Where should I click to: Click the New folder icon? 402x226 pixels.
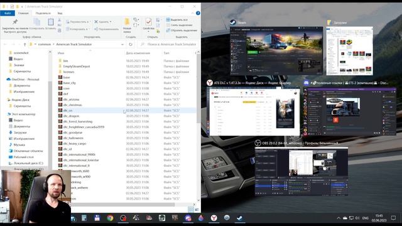[x=127, y=22]
